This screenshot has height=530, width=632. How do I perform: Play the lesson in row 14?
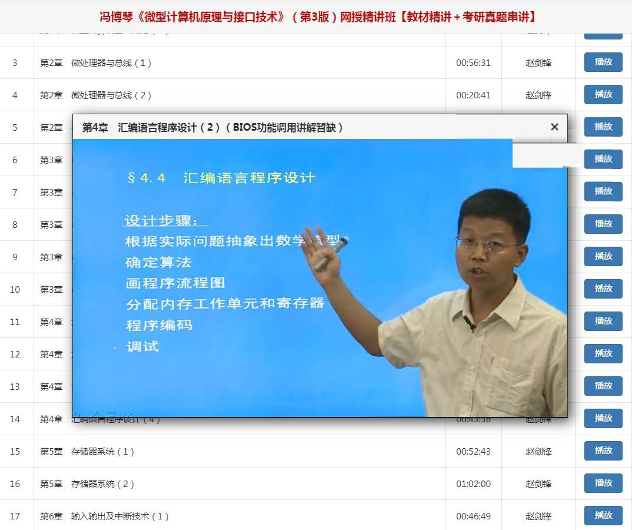(603, 418)
